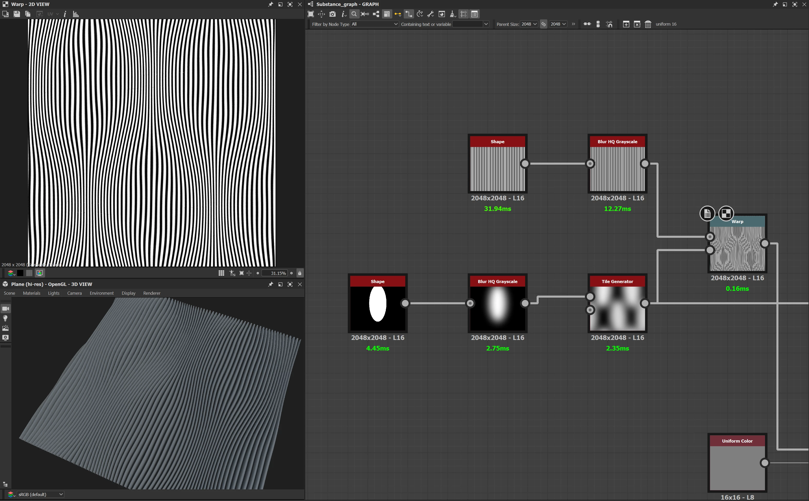Viewport: 809px width, 501px height.
Task: Click the histogram icon in 2D view toolbar
Action: (76, 14)
